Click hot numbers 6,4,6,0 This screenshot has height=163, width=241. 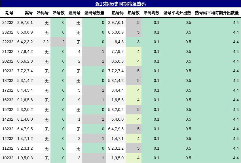[118, 119]
